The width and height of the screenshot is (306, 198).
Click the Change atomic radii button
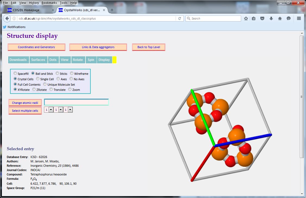[25, 103]
